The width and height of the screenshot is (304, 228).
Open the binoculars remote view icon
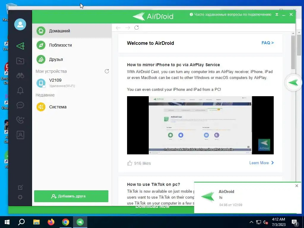20,75
